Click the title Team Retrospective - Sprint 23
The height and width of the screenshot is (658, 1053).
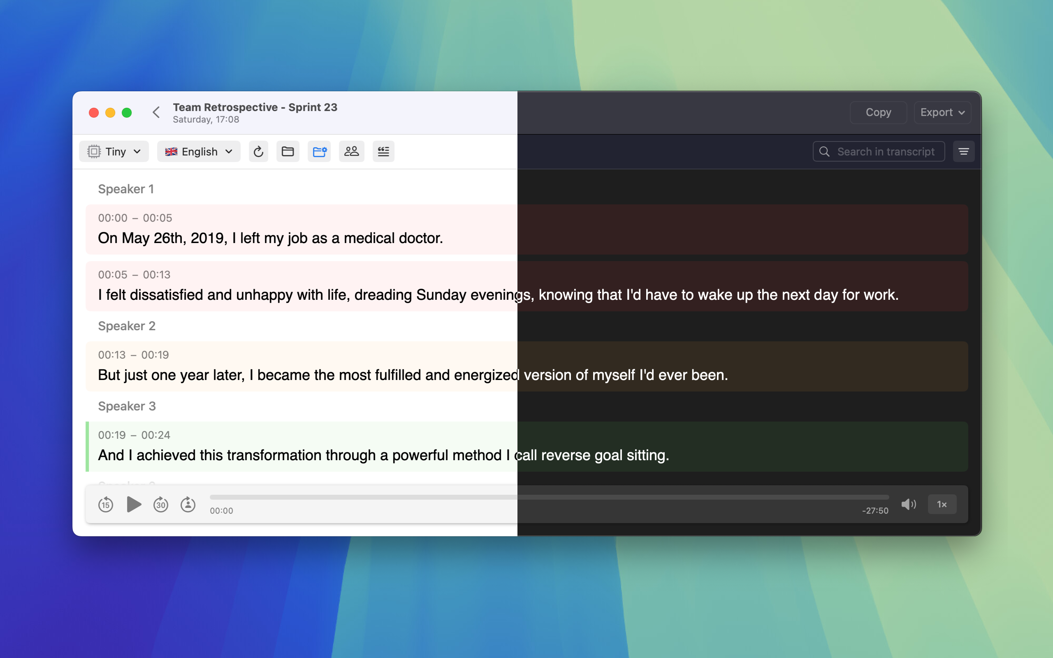point(255,107)
